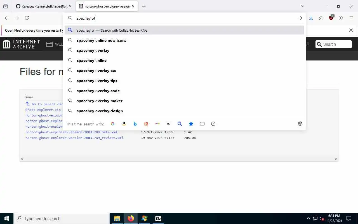Click muted volume icon in tray
This screenshot has height=224, width=358.
tap(322, 218)
